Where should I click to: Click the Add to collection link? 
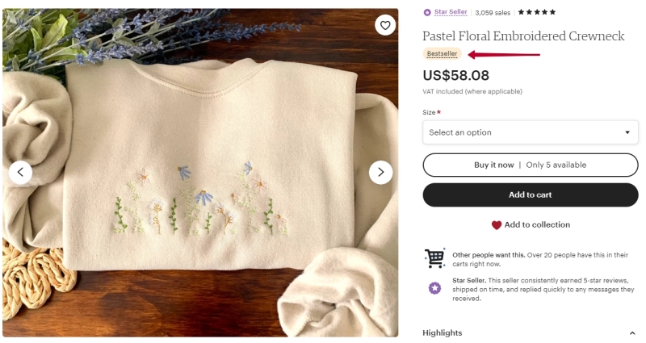click(537, 225)
